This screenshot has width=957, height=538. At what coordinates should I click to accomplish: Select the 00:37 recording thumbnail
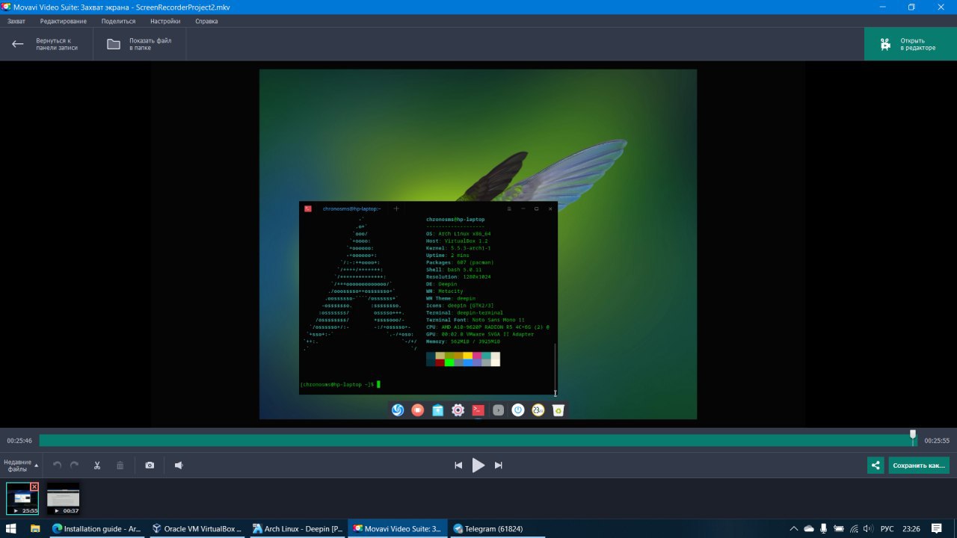tap(63, 498)
